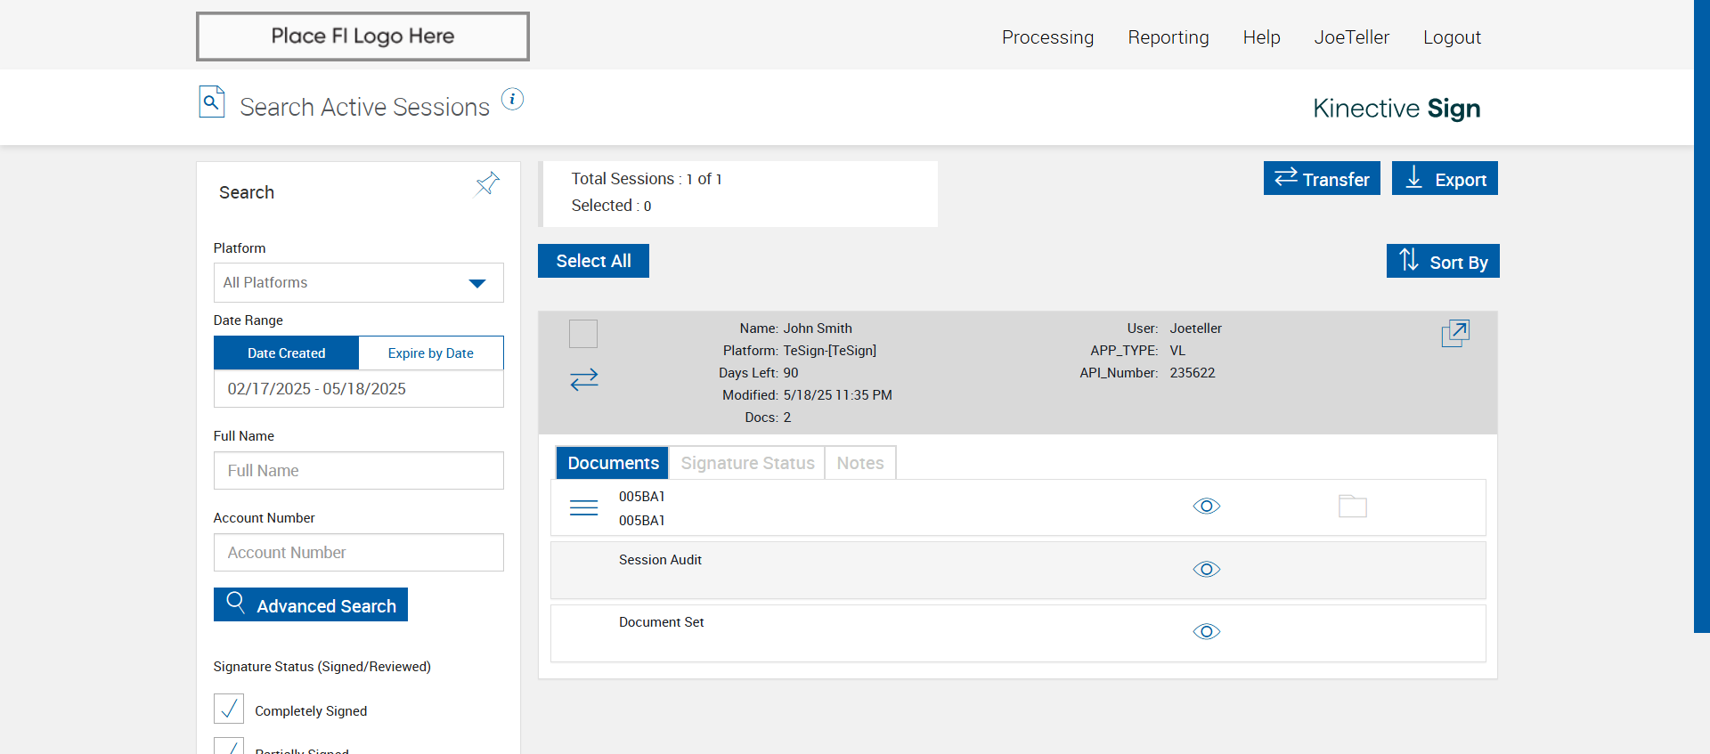This screenshot has height=754, width=1710.
Task: Click the pin icon in Search panel
Action: pos(487,184)
